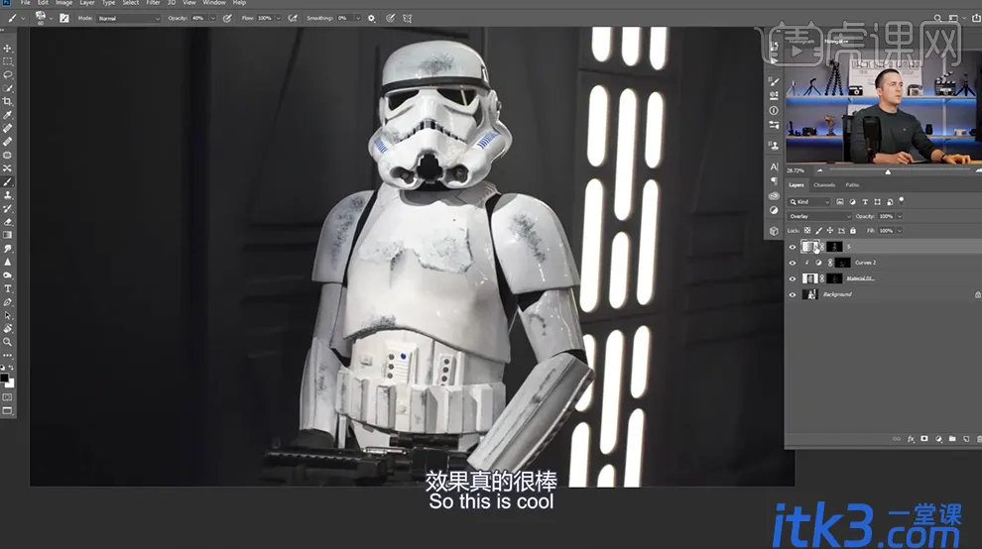Image resolution: width=982 pixels, height=549 pixels.
Task: Select the Gradient tool
Action: (x=8, y=236)
